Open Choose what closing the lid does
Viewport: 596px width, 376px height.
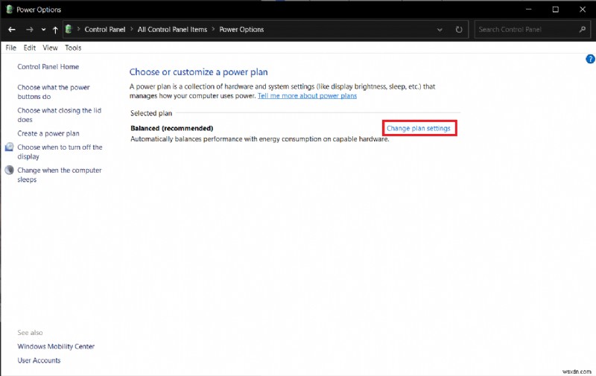(x=60, y=115)
